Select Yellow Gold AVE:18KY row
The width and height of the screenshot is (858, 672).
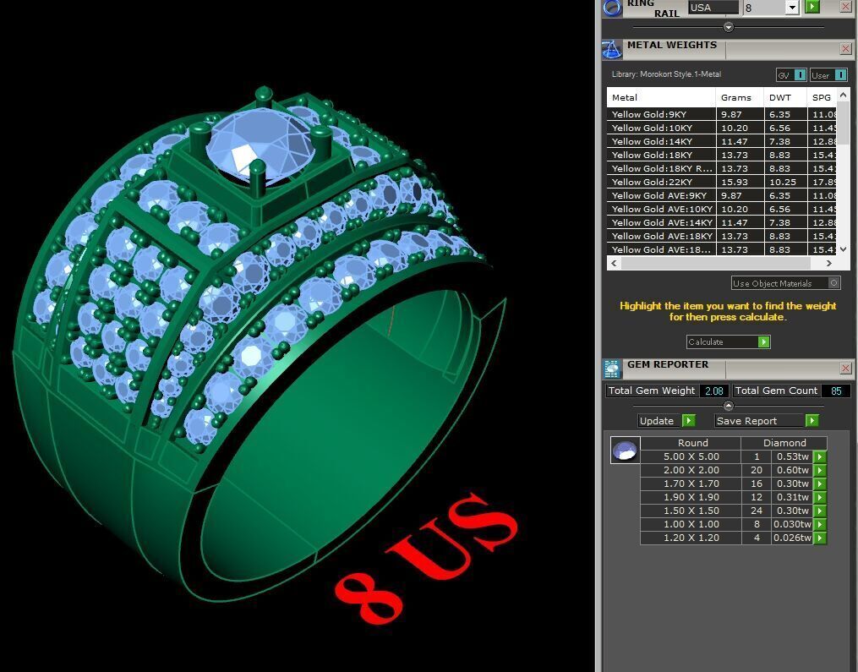tap(722, 236)
